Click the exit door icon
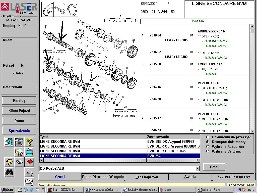This screenshot has width=257, height=193. [x=9, y=142]
